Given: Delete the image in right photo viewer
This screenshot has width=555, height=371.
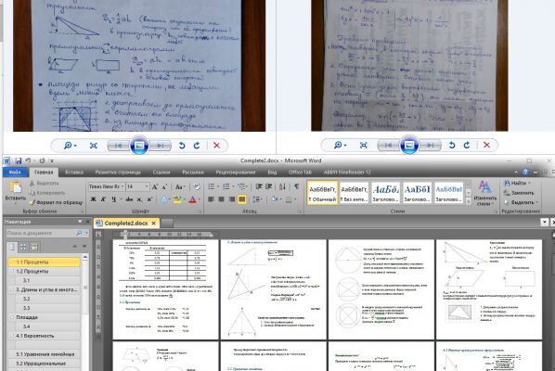Looking at the screenshot, I should (x=486, y=145).
